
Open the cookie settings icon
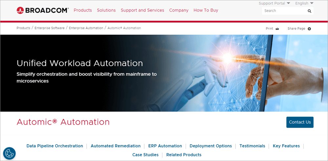pyautogui.click(x=10, y=153)
